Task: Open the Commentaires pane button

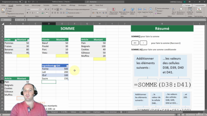Action: point(199,5)
